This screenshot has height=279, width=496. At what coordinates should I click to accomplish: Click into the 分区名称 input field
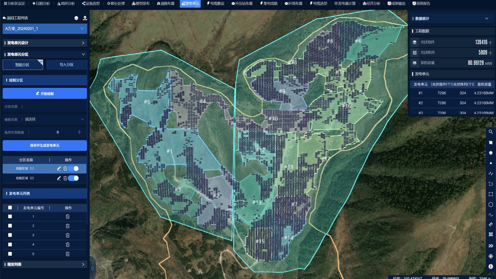click(x=54, y=106)
